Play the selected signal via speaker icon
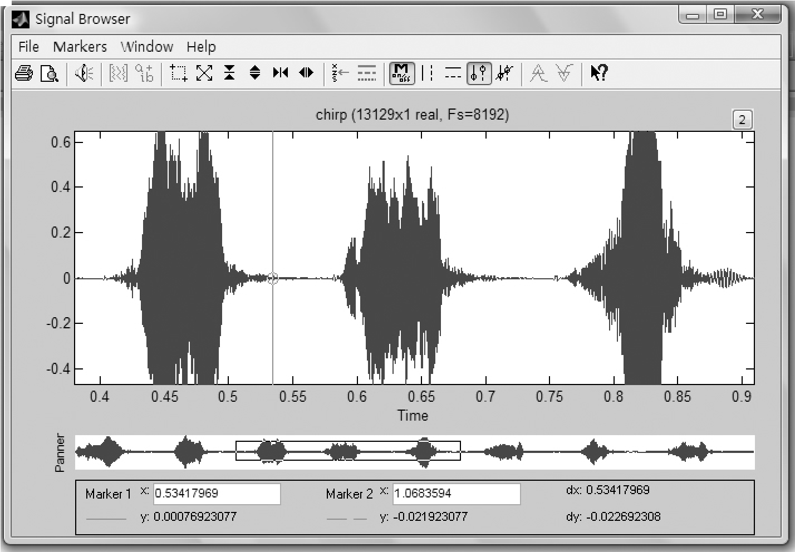The height and width of the screenshot is (552, 795). (x=84, y=73)
